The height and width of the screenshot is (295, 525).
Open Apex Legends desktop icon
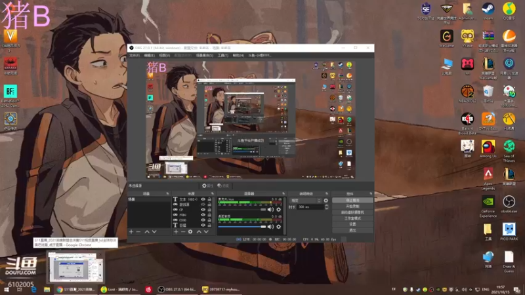pyautogui.click(x=488, y=179)
